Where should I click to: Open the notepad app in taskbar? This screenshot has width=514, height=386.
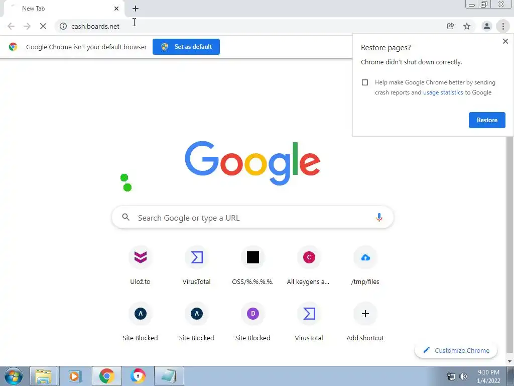pyautogui.click(x=169, y=376)
